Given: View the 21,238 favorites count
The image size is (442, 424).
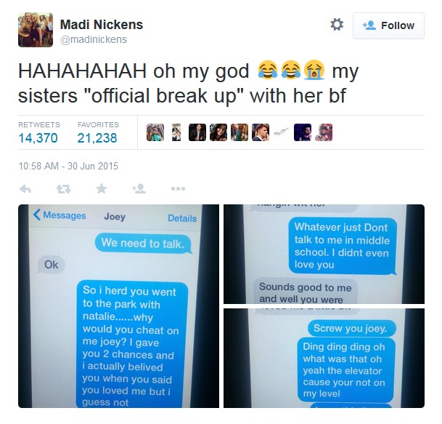Looking at the screenshot, I should click(97, 138).
